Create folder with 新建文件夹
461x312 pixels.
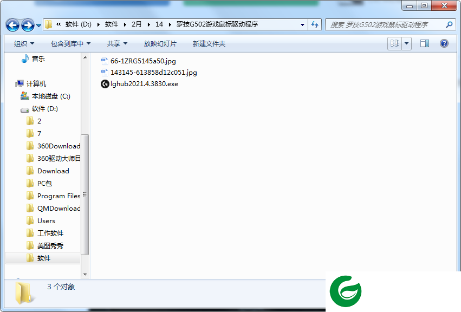pos(209,44)
